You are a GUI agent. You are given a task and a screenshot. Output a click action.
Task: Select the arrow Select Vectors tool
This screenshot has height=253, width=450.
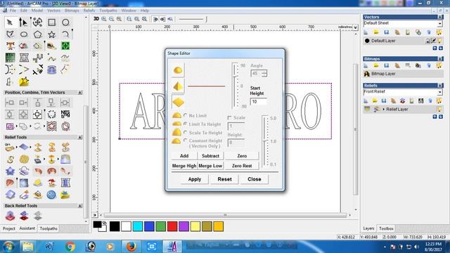(x=10, y=22)
